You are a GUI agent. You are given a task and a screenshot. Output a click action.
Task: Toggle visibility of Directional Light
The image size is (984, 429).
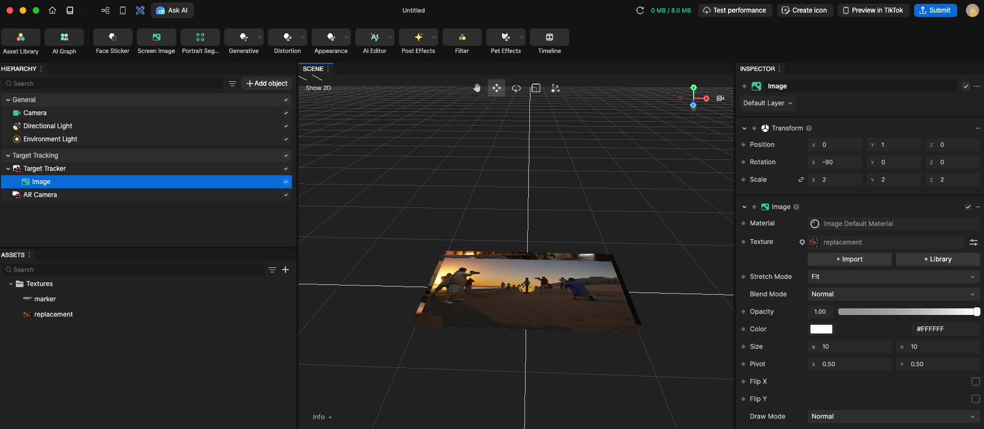tap(286, 126)
